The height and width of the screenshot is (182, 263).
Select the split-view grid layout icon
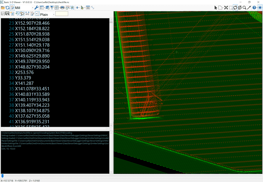(56, 8)
